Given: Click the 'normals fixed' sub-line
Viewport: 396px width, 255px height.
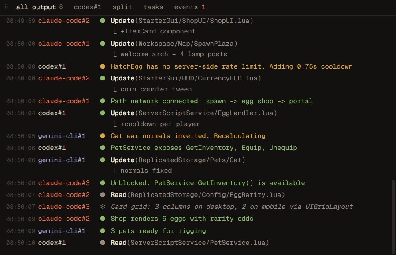Looking at the screenshot, I should 146,171.
